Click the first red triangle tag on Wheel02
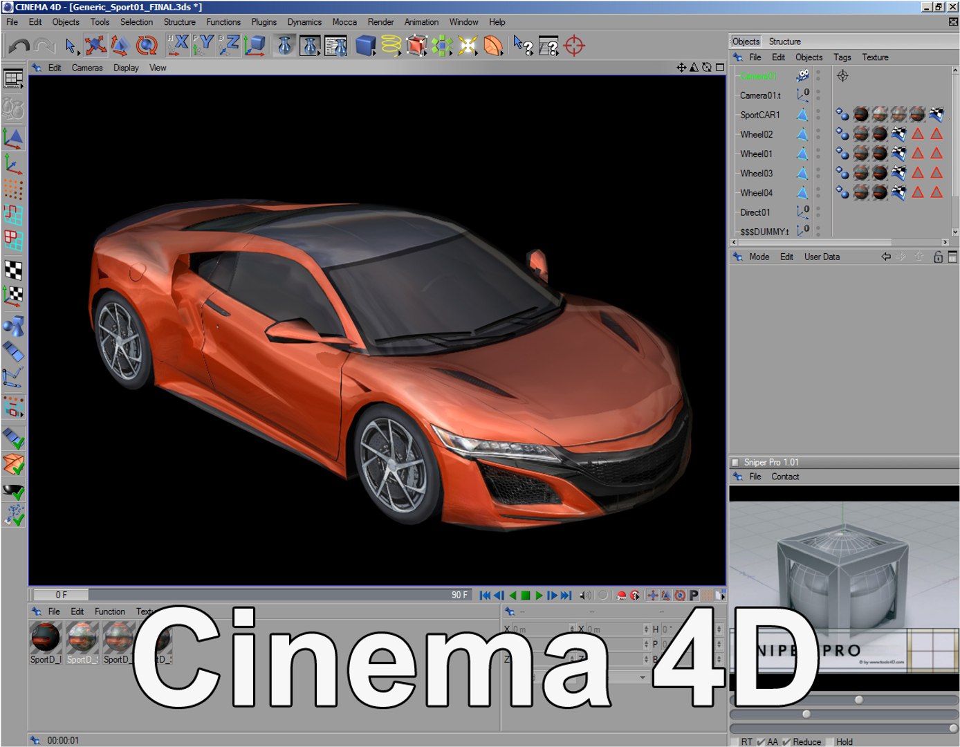The width and height of the screenshot is (960, 747). pyautogui.click(x=917, y=133)
